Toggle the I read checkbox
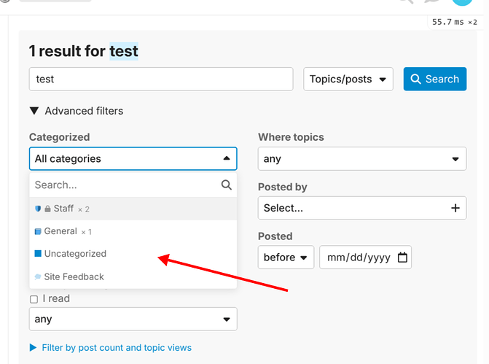The image size is (489, 364). [34, 299]
